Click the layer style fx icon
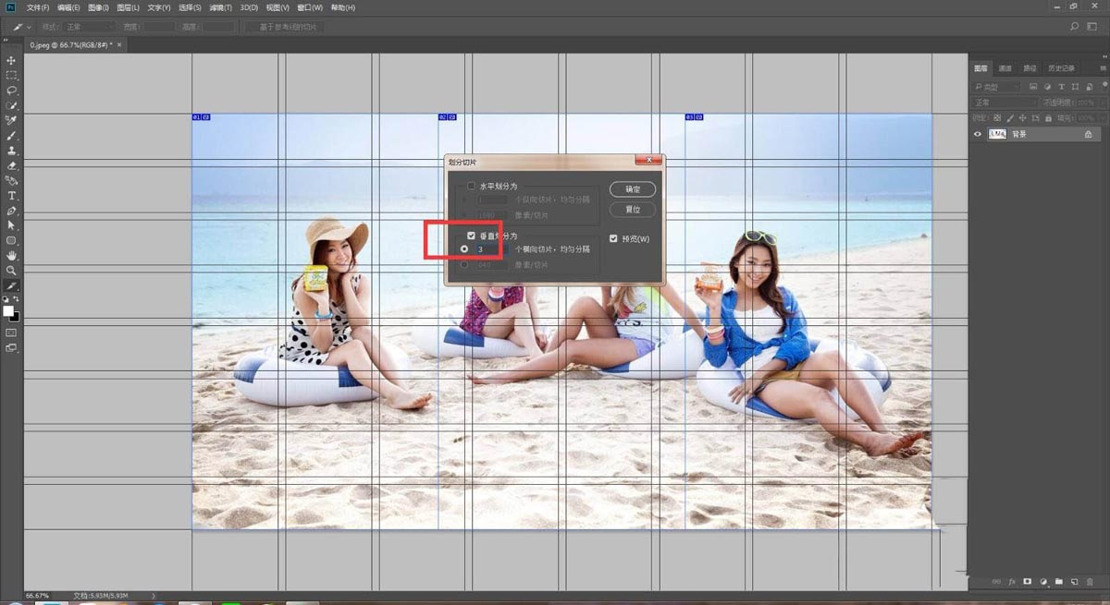1110x605 pixels. click(x=1012, y=582)
